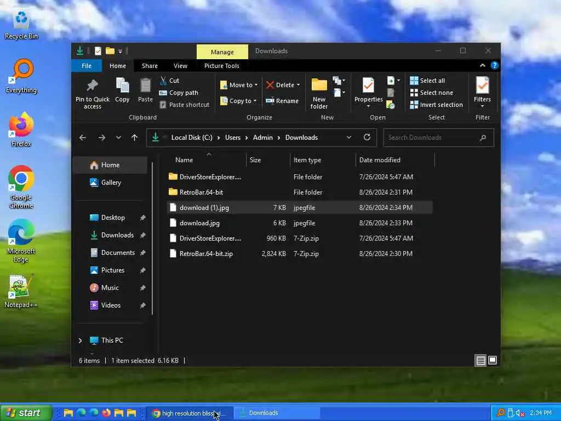This screenshot has width=561, height=421.
Task: Refresh the Downloads folder
Action: click(367, 137)
